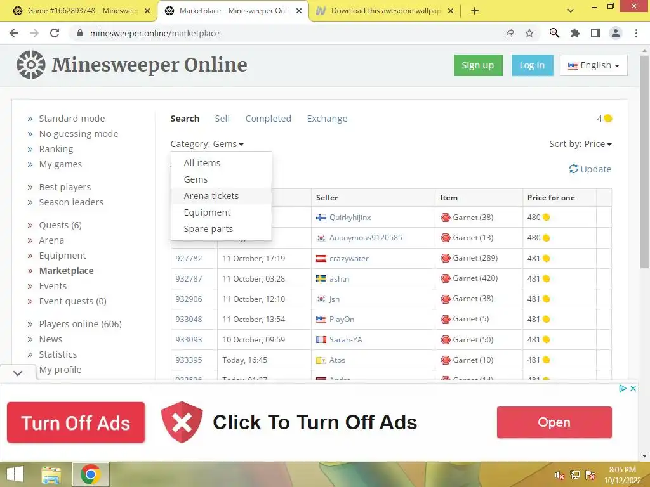Image resolution: width=650 pixels, height=487 pixels.
Task: Switch to the Sell tab
Action: (x=222, y=119)
